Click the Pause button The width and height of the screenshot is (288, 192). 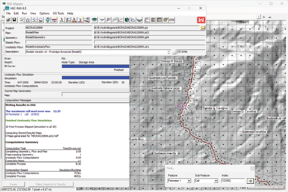(x=14, y=183)
